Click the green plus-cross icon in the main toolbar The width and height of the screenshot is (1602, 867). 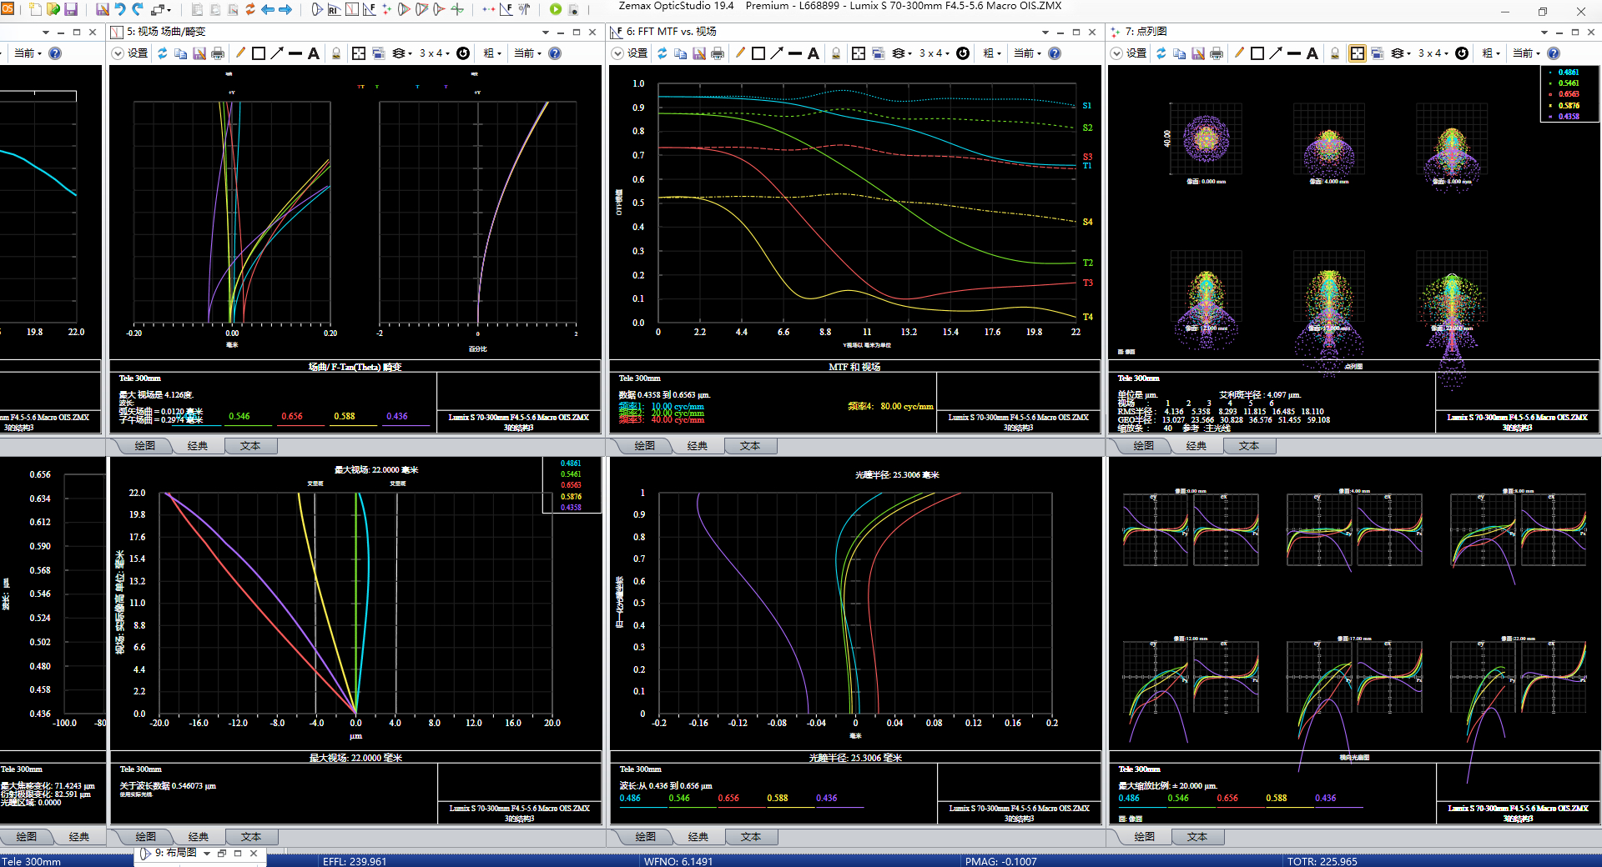pyautogui.click(x=457, y=9)
